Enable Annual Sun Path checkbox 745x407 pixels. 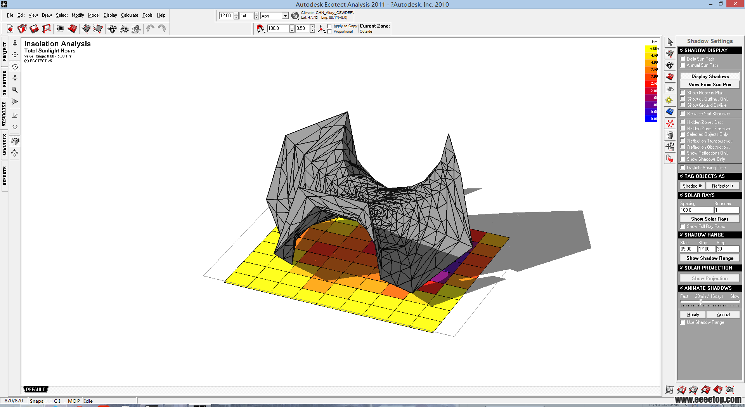pos(683,65)
